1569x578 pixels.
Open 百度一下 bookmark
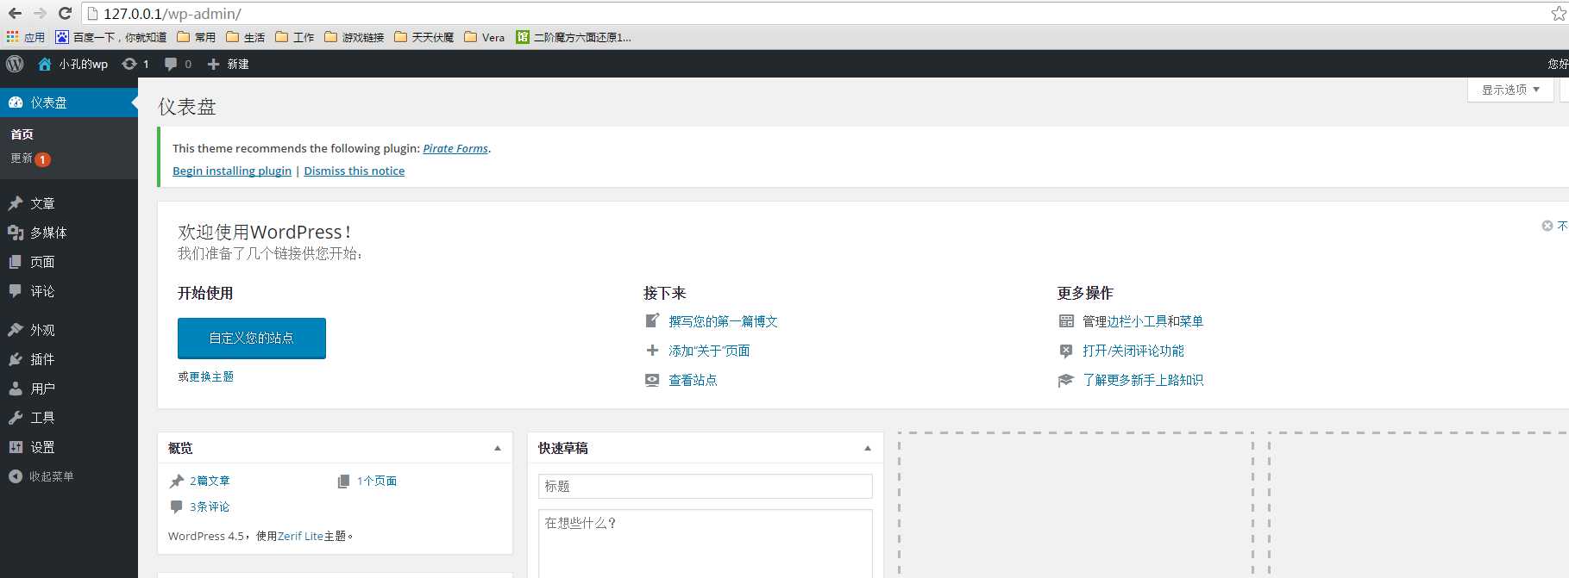point(110,37)
